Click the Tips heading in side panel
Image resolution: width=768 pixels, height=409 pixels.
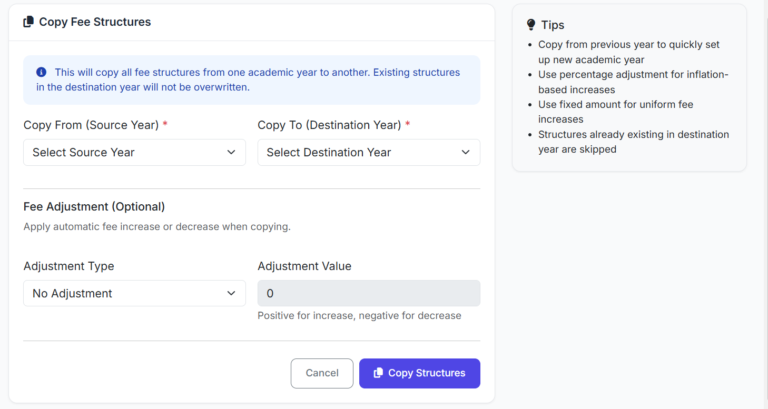click(x=553, y=25)
